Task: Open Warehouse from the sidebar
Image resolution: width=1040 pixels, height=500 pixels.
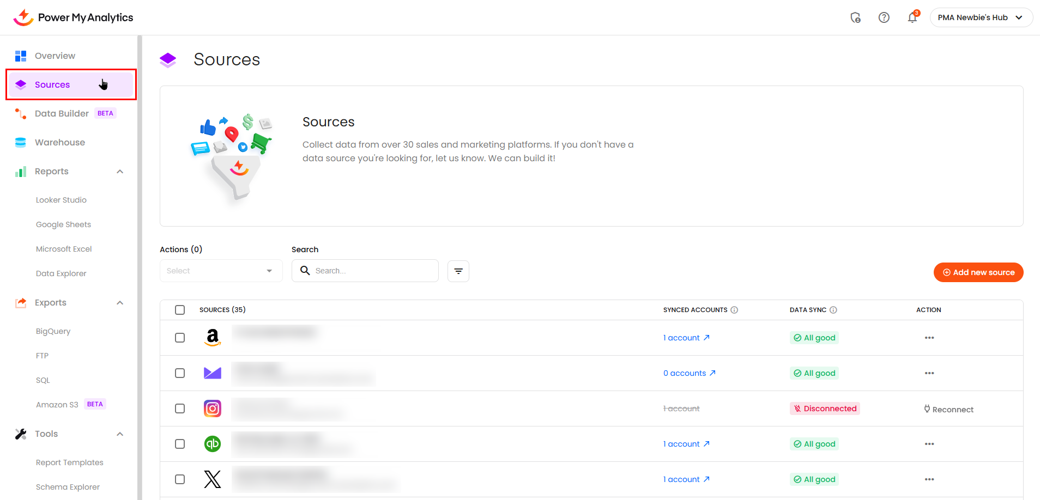Action: pyautogui.click(x=60, y=143)
